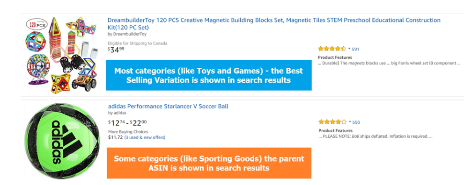The height and width of the screenshot is (185, 464).
Task: Click the orange parent ASIN callout box
Action: [x=209, y=163]
